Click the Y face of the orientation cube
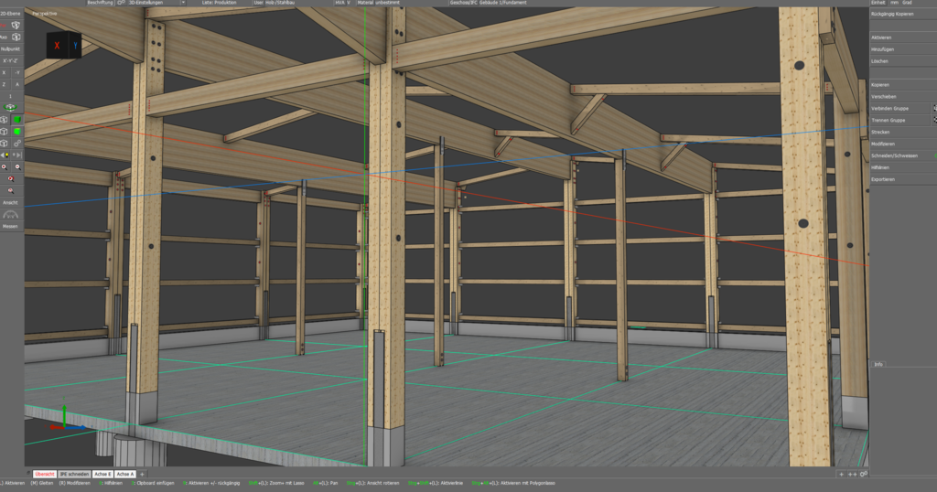 pos(73,44)
